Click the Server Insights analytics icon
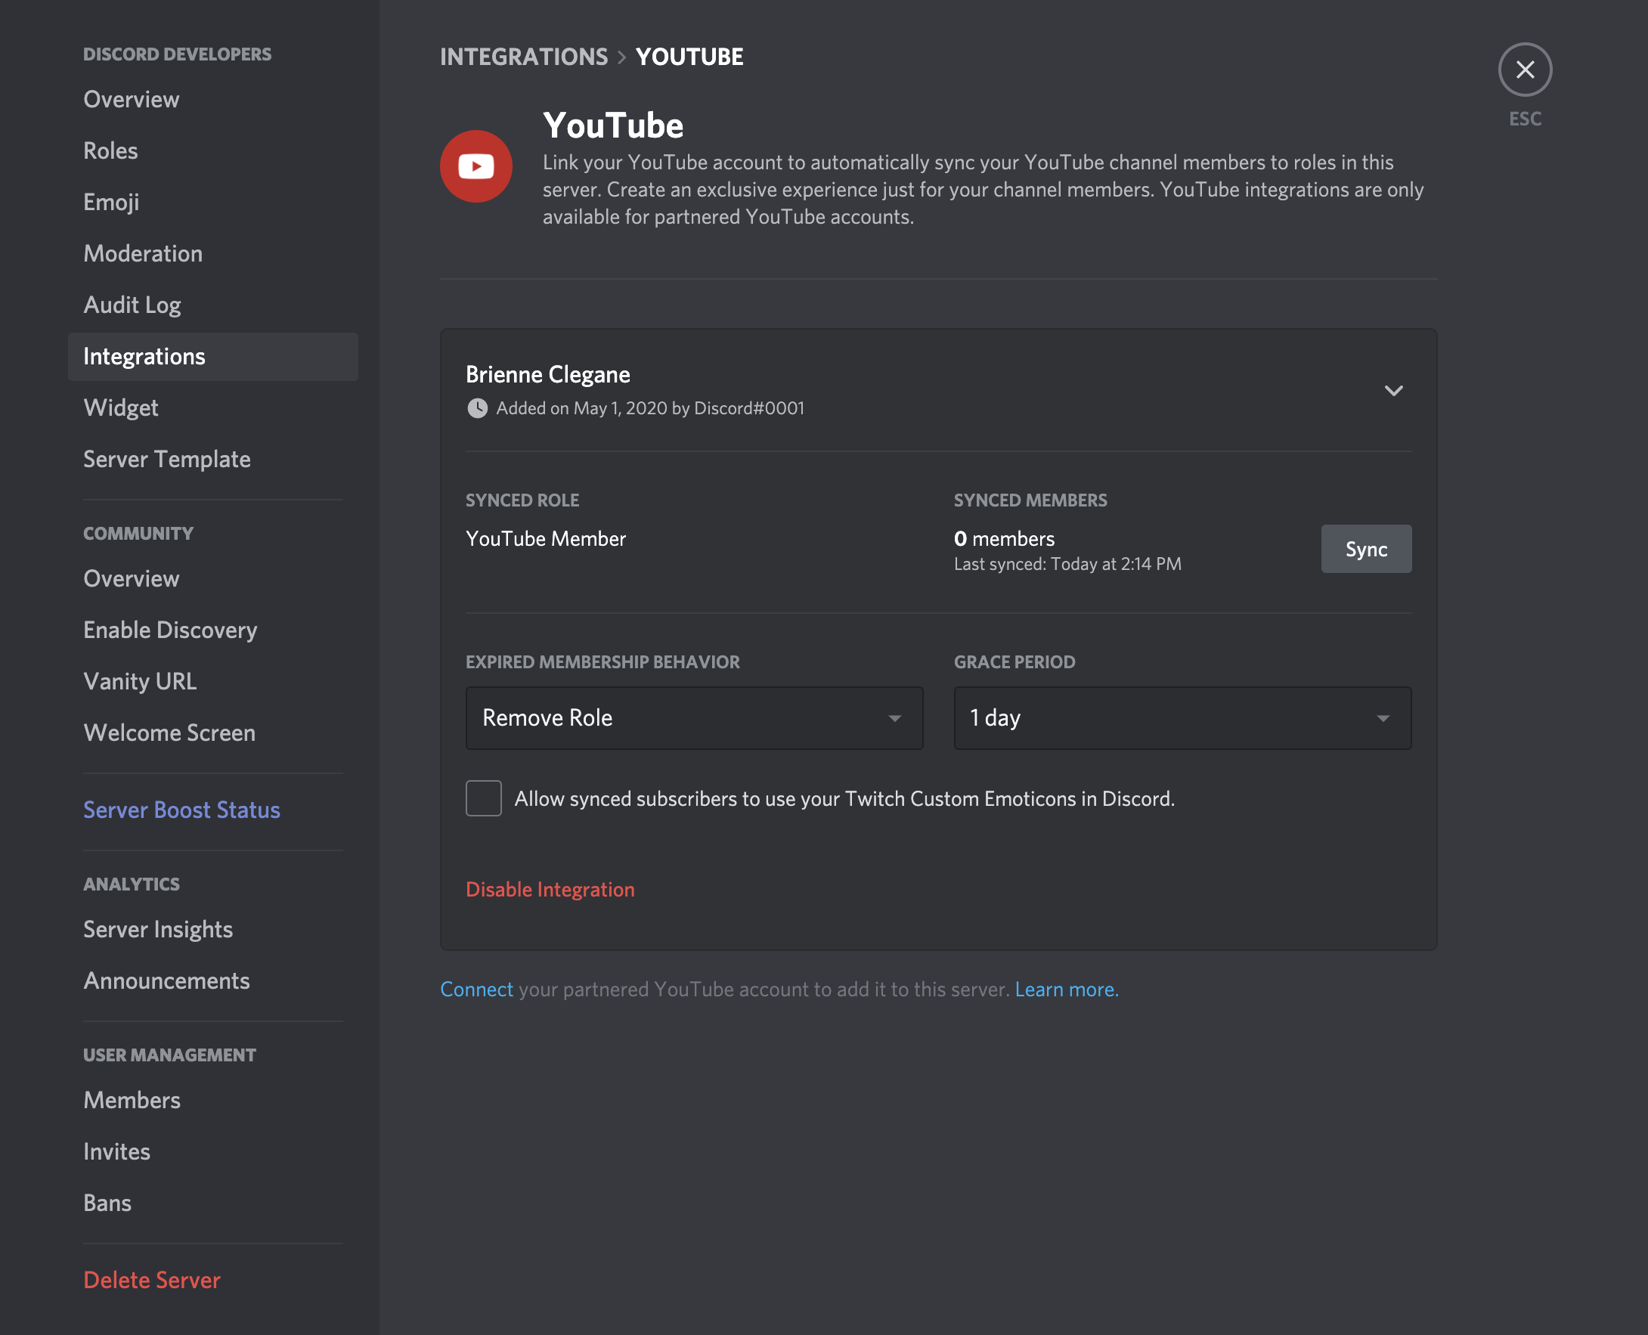Viewport: 1648px width, 1335px height. [158, 929]
